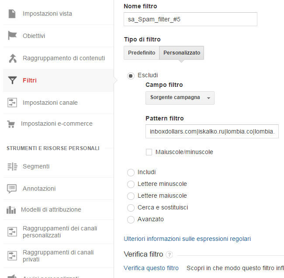This screenshot has height=278, width=284.
Task: Enable the Maiuscole/minuscole checkbox
Action: (x=149, y=152)
